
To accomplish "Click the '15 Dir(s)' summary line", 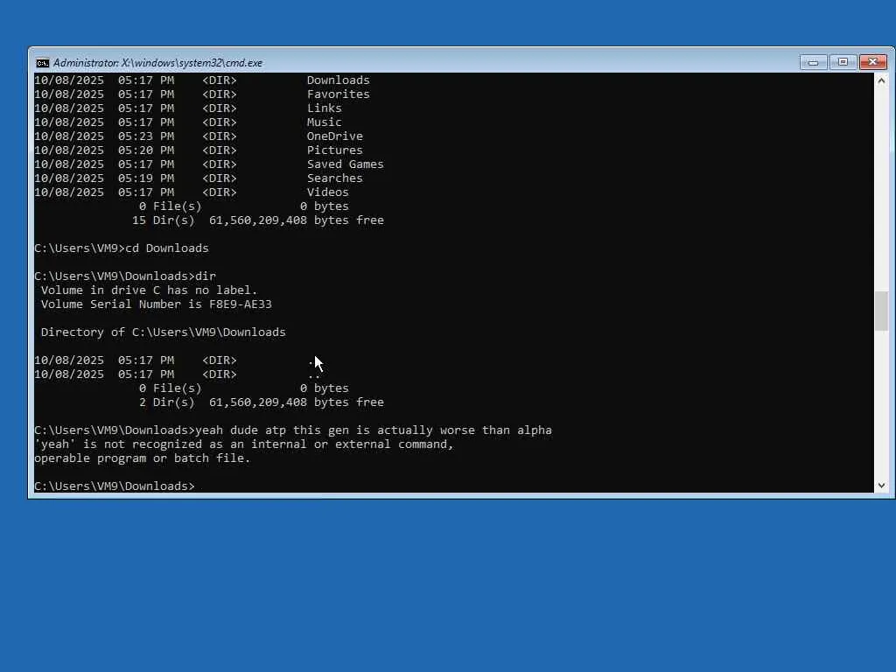I will pos(258,220).
